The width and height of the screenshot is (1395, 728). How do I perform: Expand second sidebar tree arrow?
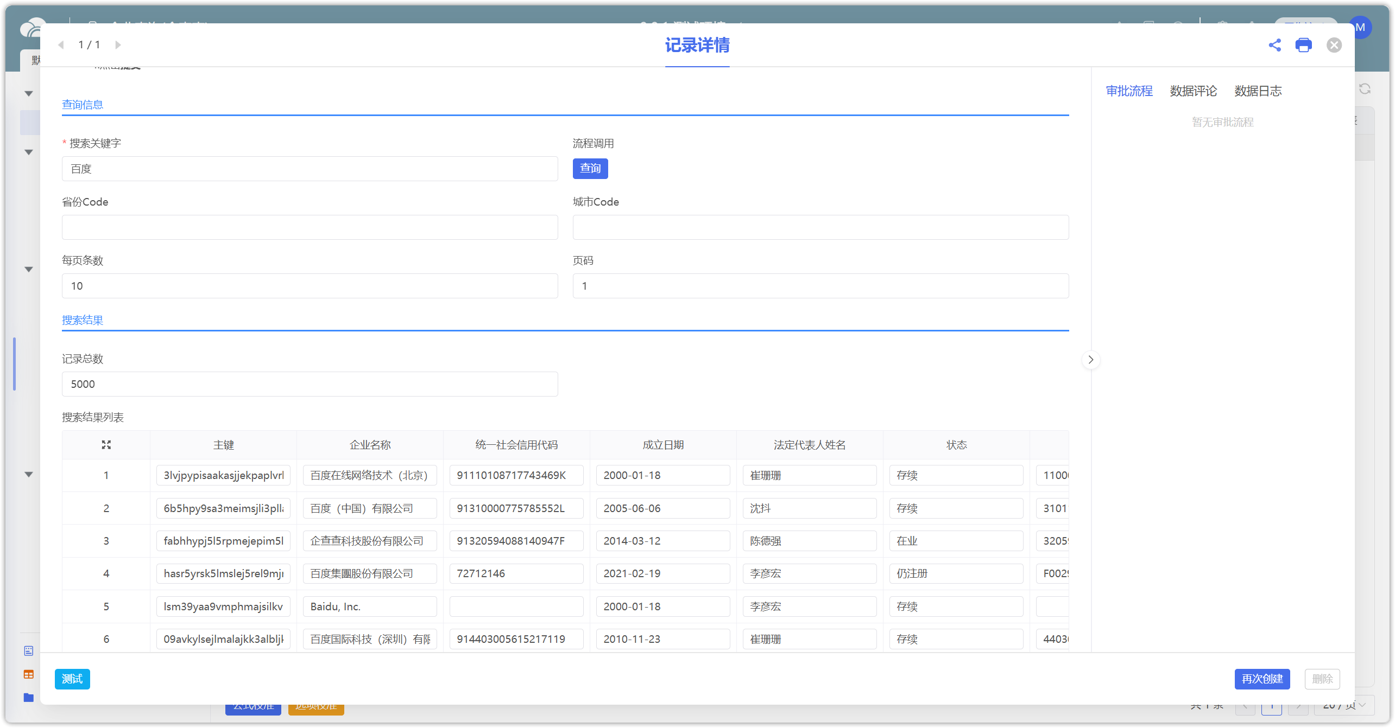[29, 152]
